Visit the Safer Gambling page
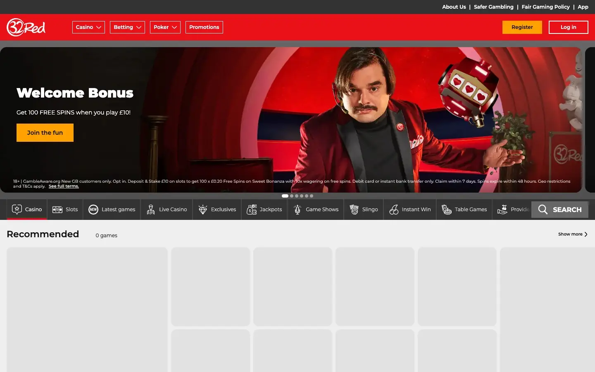This screenshot has height=372, width=595. [x=494, y=7]
